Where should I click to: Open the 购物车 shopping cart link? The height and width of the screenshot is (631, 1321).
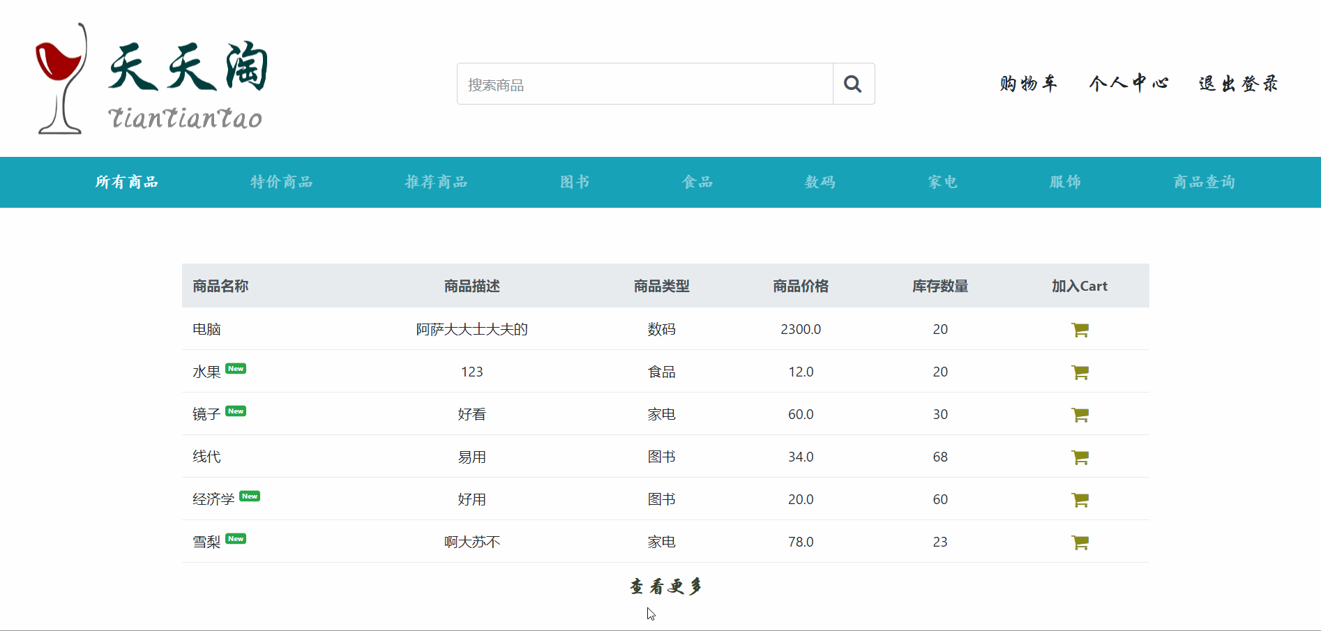pos(1029,84)
